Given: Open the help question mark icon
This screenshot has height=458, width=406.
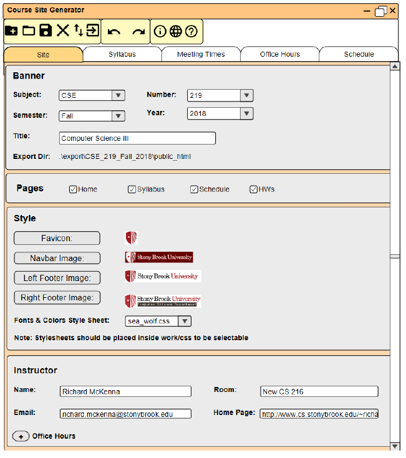Looking at the screenshot, I should [191, 31].
